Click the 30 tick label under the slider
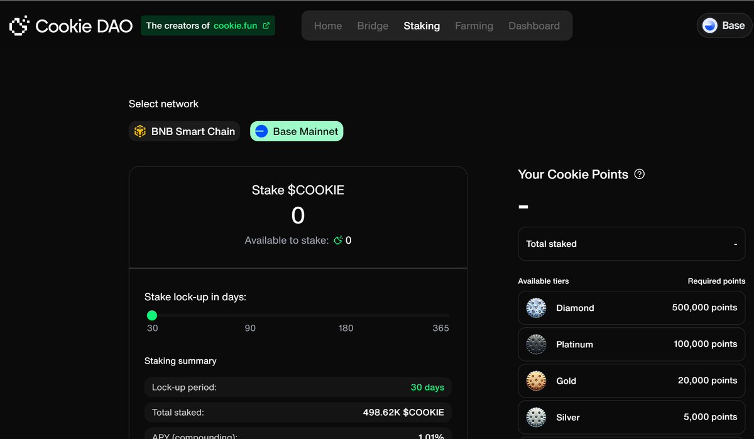This screenshot has width=754, height=439. point(153,328)
